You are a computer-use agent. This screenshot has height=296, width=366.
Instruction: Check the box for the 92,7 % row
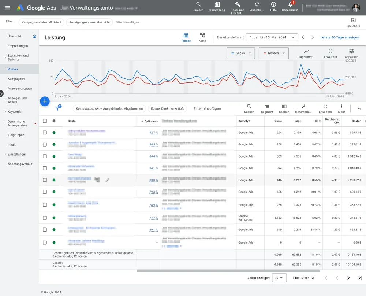[45, 133]
